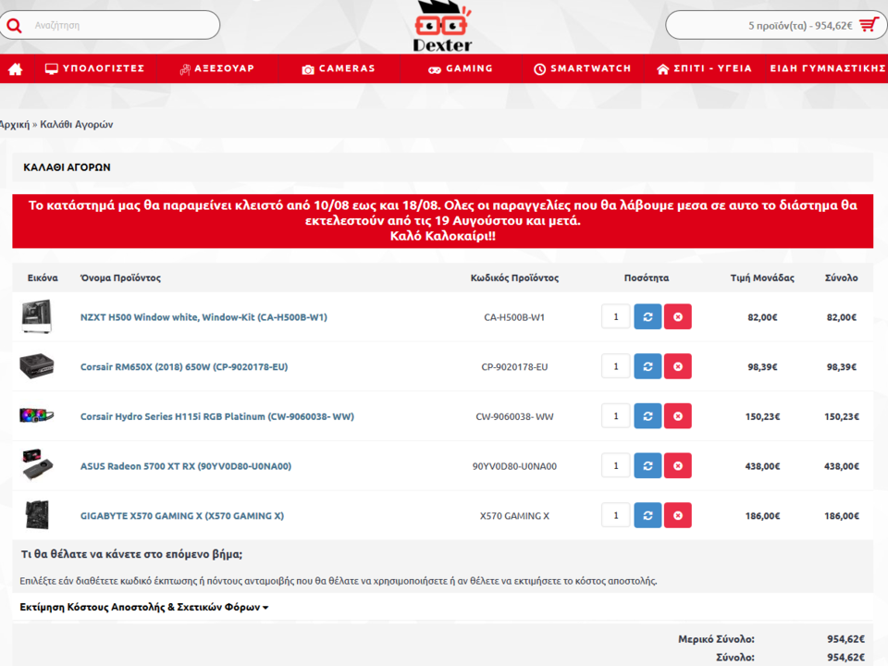Click GIGABYTE X570 motherboard thumbnail
Viewport: 888px width, 666px height.
point(37,515)
